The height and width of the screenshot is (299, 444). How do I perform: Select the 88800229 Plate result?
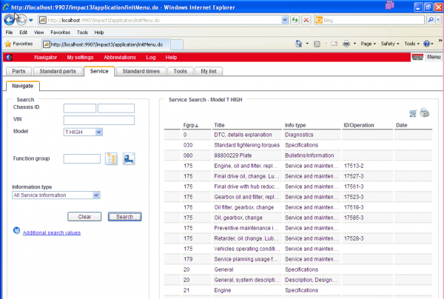click(x=298, y=155)
